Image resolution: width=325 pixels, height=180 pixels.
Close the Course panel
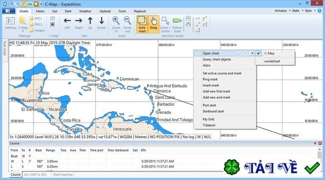pyautogui.click(x=320, y=143)
